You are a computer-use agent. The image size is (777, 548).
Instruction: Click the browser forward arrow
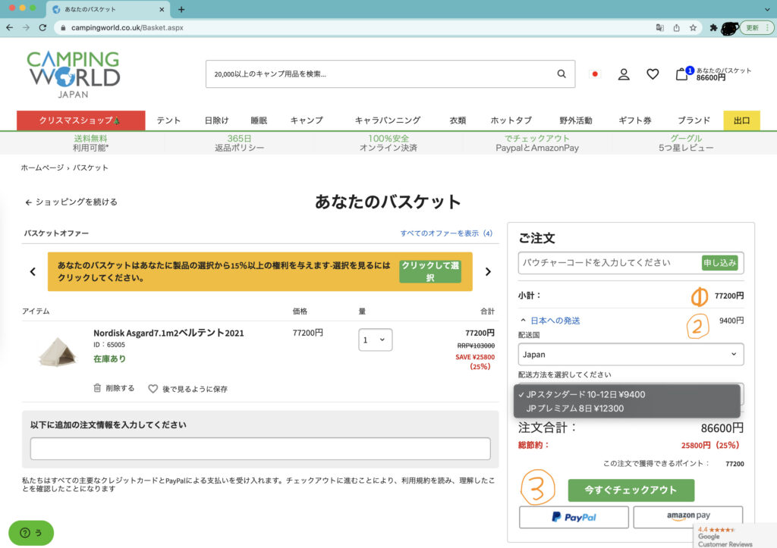tap(26, 28)
